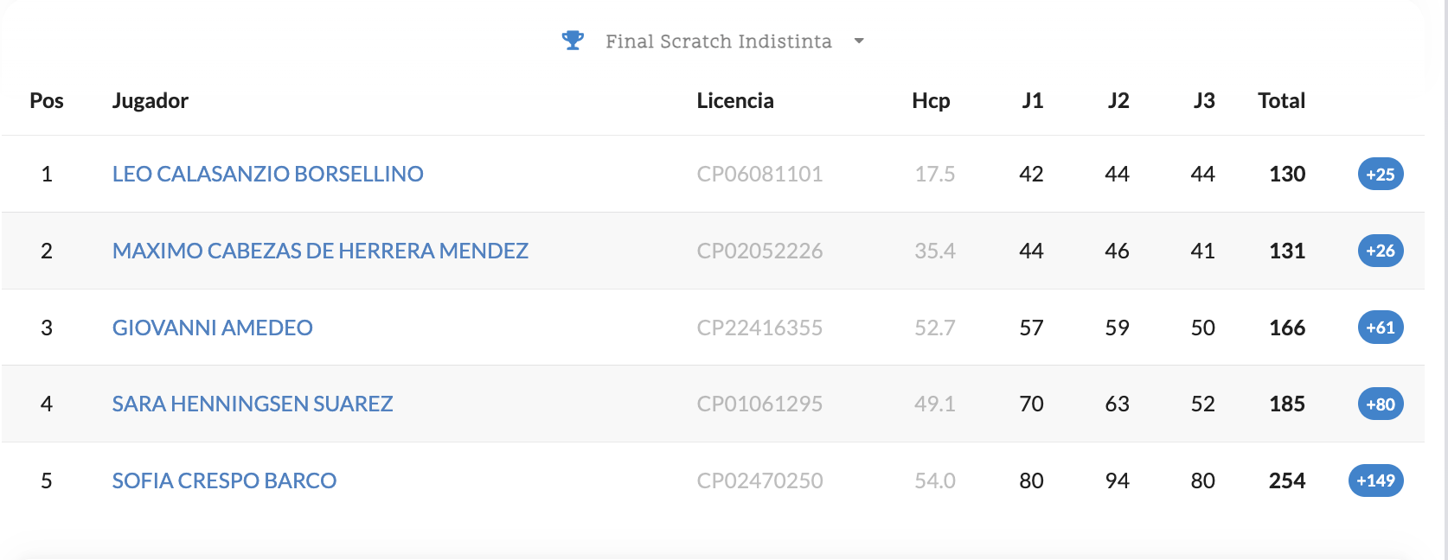Click the +25 score badge
The height and width of the screenshot is (560, 1448).
[x=1380, y=174]
